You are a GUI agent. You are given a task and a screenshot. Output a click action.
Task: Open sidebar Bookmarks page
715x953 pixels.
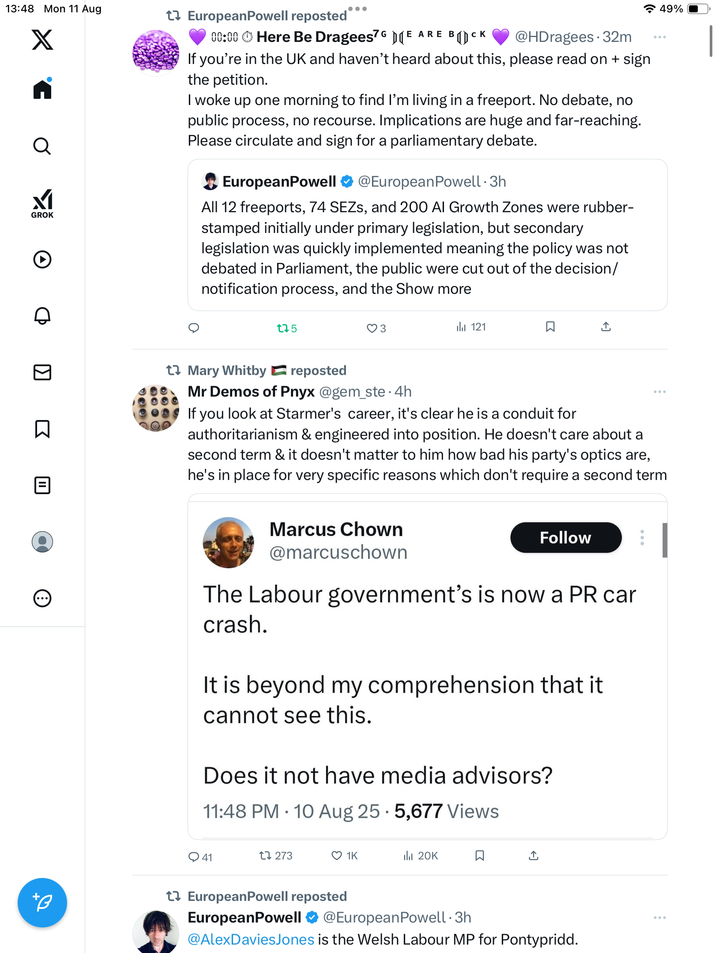coord(42,429)
